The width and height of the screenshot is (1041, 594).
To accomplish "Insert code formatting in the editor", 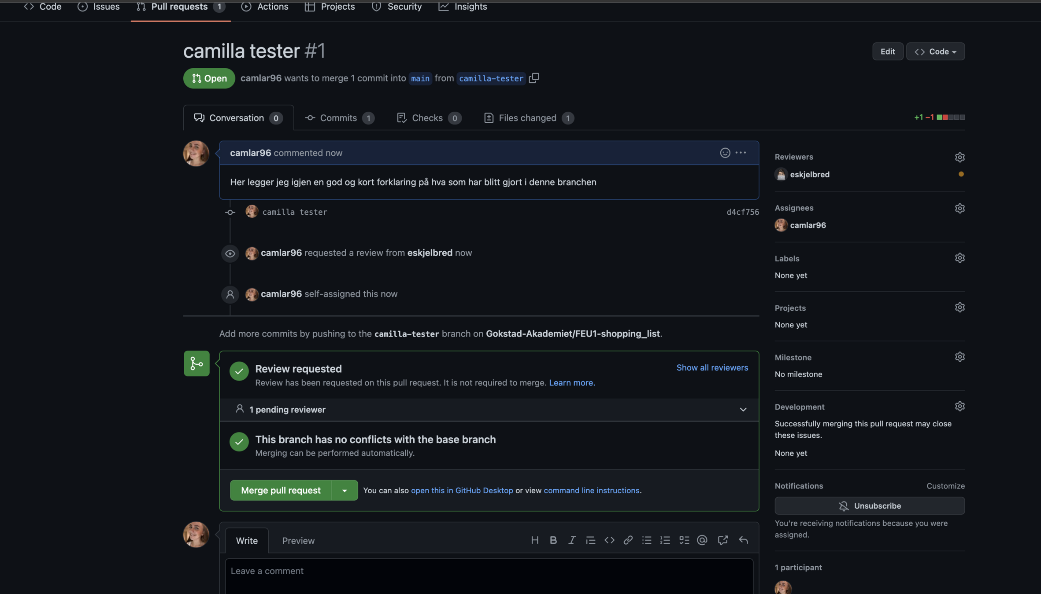I will [x=609, y=540].
